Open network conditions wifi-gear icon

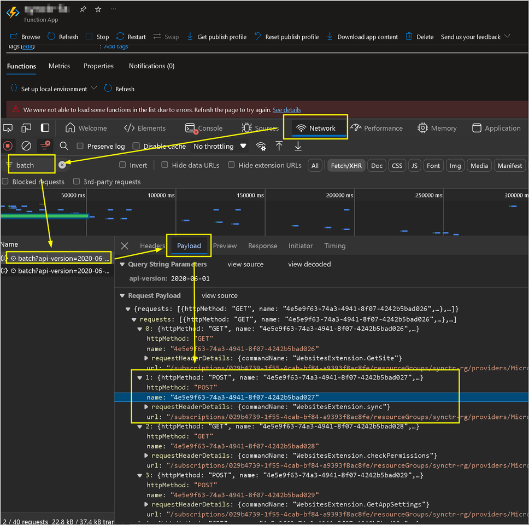click(x=261, y=146)
